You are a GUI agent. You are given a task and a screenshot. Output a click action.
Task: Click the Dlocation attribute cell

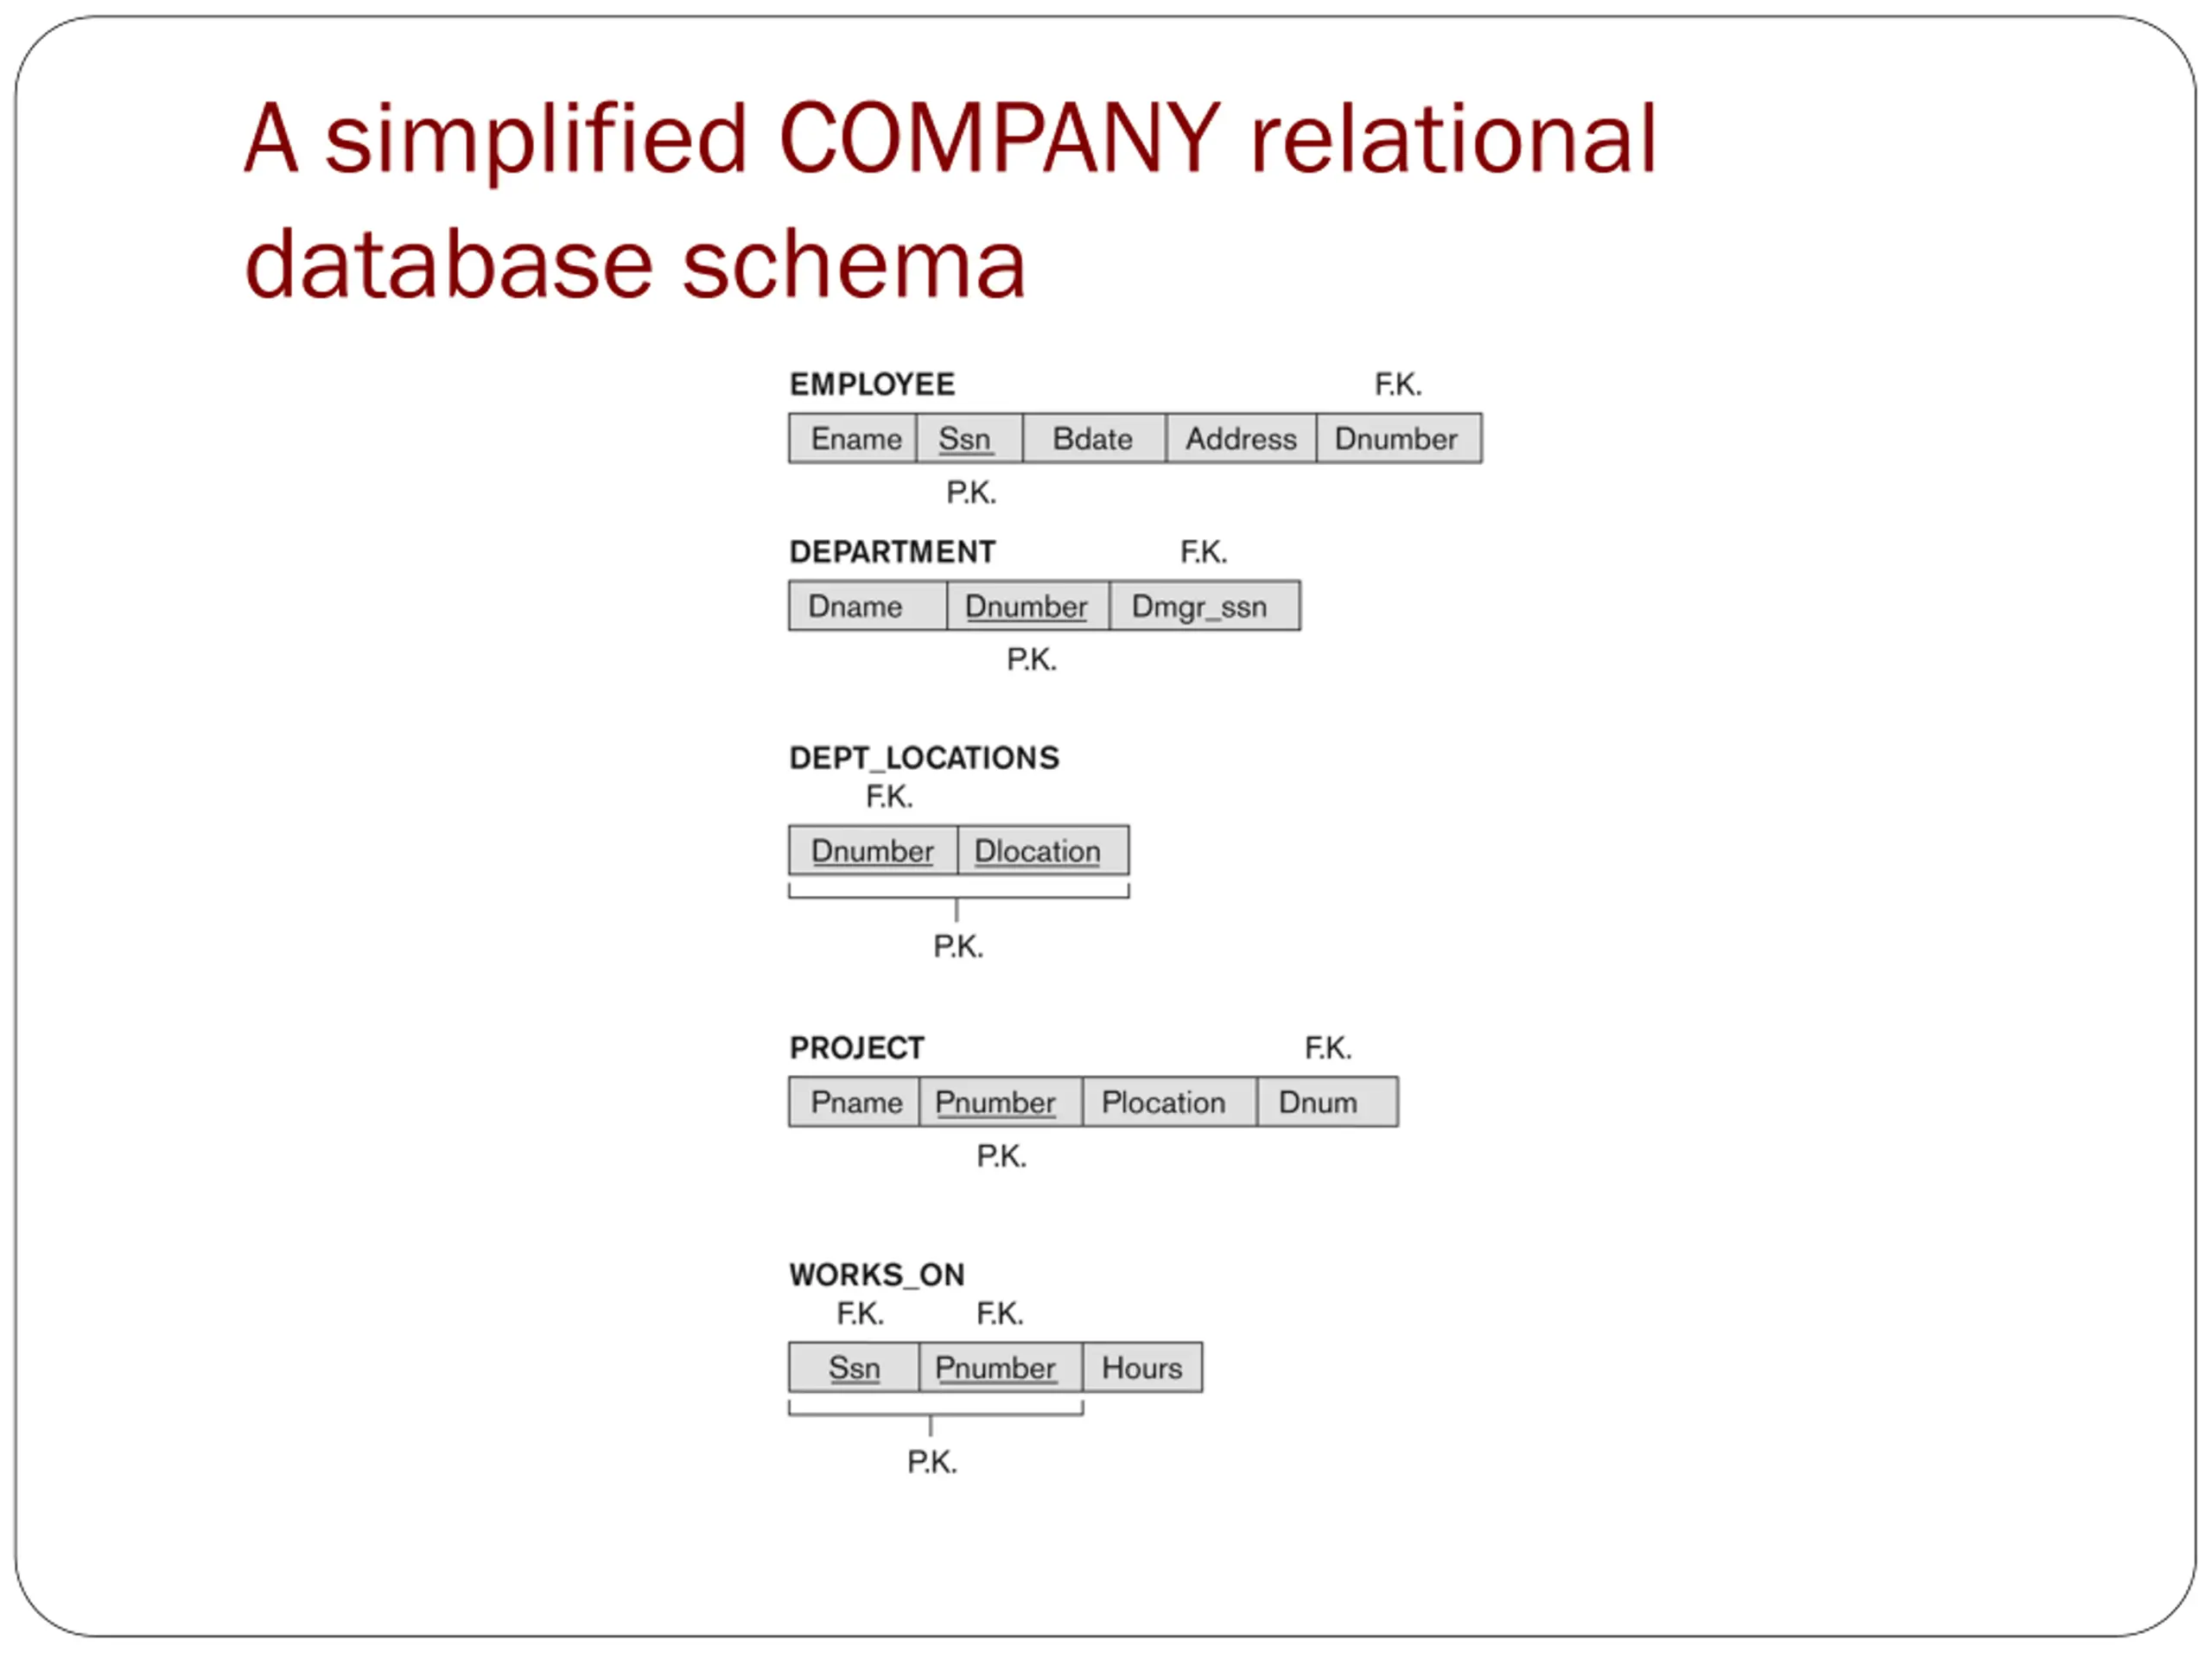click(x=1044, y=852)
